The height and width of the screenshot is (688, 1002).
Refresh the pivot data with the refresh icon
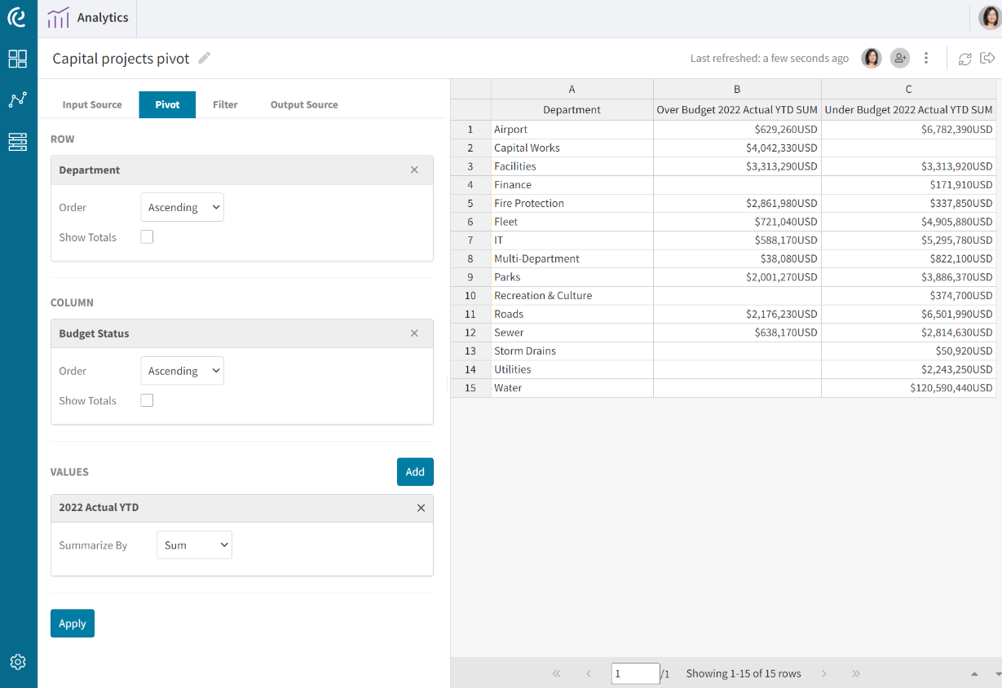[964, 58]
